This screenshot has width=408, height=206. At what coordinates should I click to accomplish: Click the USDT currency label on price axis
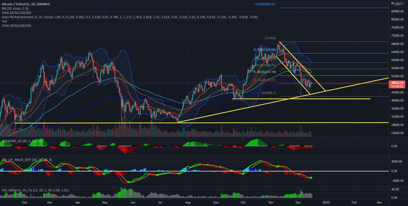click(x=398, y=4)
